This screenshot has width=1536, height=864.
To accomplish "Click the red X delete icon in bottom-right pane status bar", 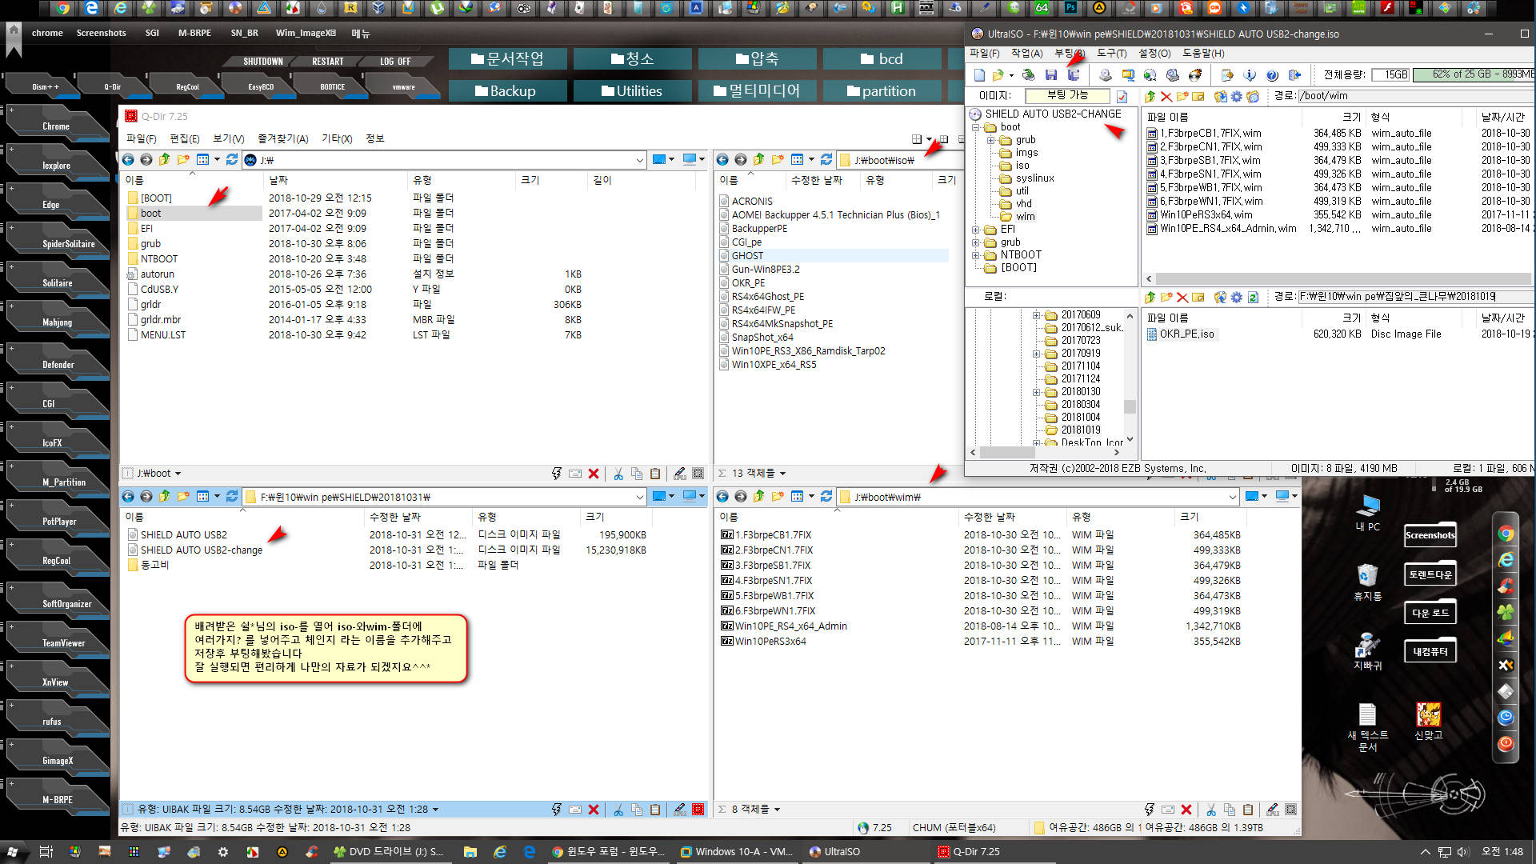I will (1186, 809).
